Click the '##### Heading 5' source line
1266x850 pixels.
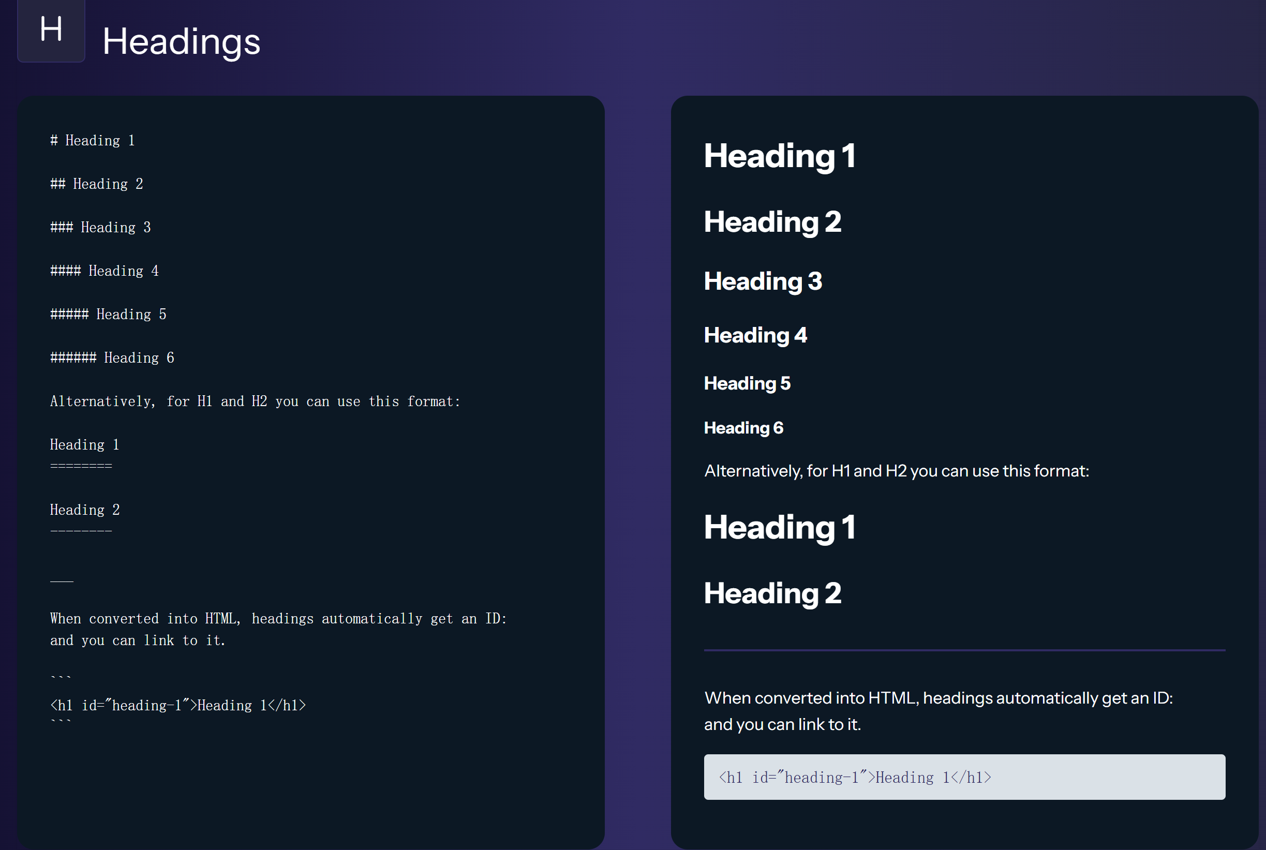click(108, 314)
